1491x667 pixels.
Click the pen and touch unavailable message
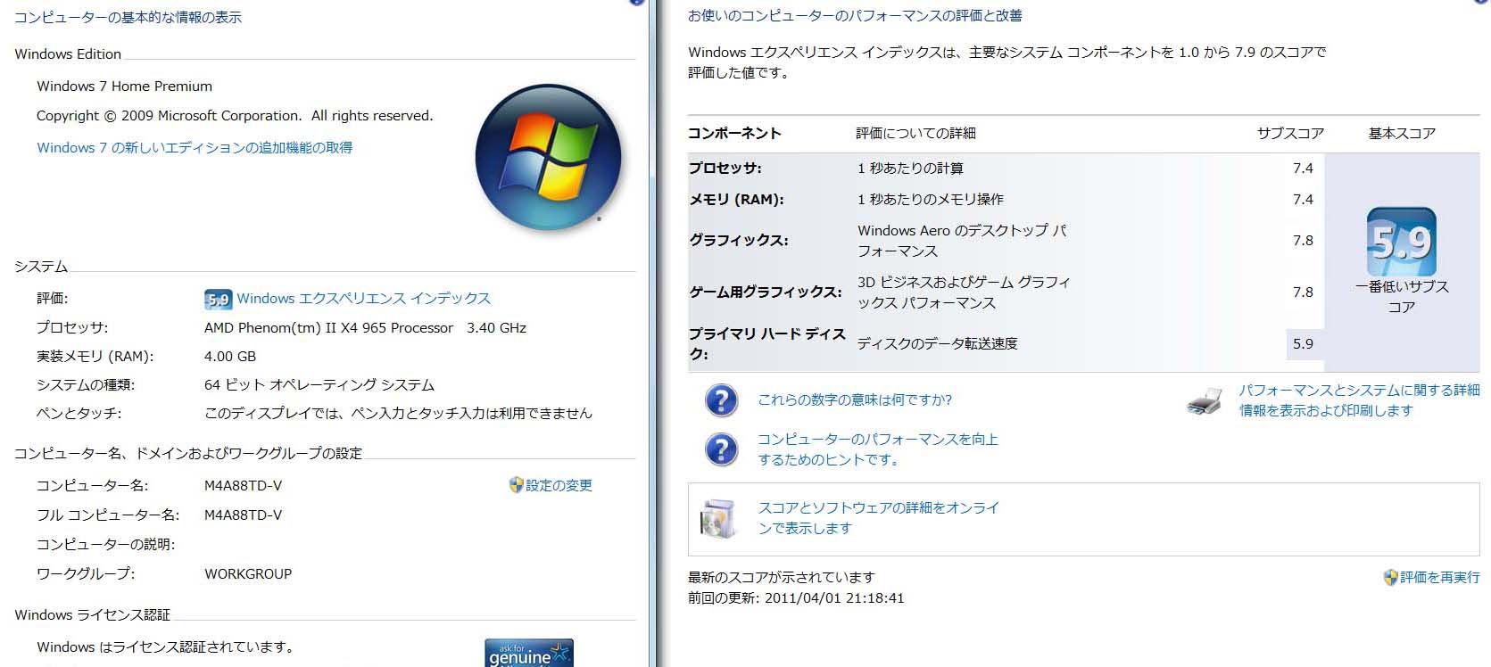[398, 414]
